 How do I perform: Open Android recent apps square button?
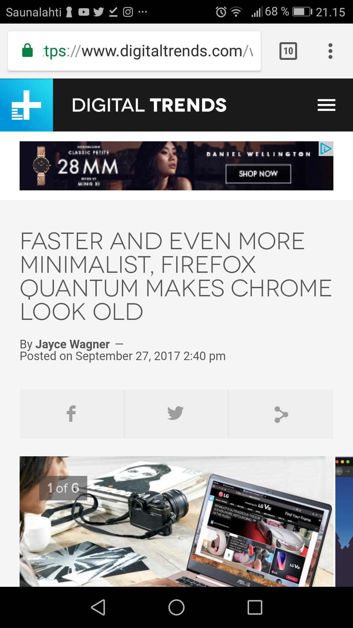click(255, 607)
